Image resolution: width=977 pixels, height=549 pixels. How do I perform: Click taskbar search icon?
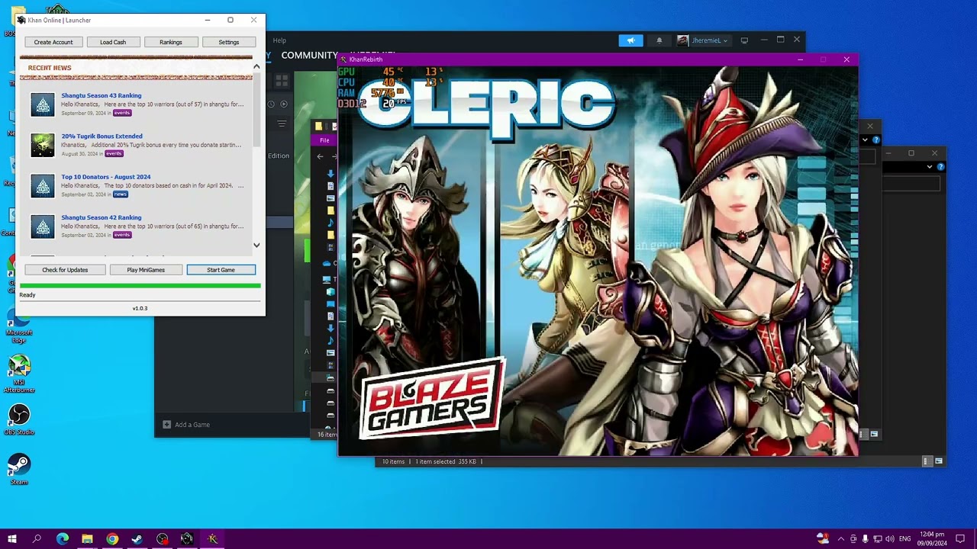pos(37,539)
